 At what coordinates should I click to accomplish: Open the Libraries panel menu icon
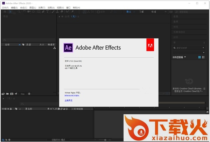click(204, 43)
